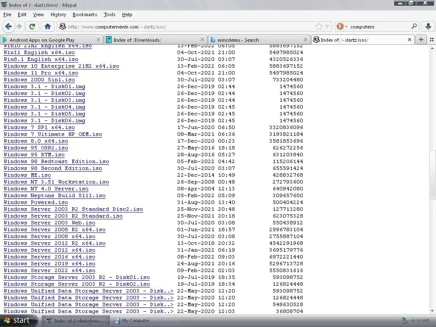
Task: Open the Help menu
Action: point(127,14)
